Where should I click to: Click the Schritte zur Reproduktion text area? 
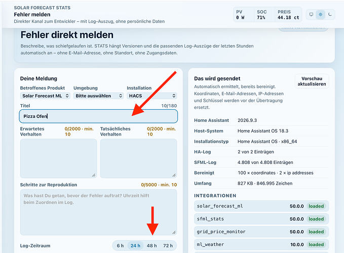point(98,212)
